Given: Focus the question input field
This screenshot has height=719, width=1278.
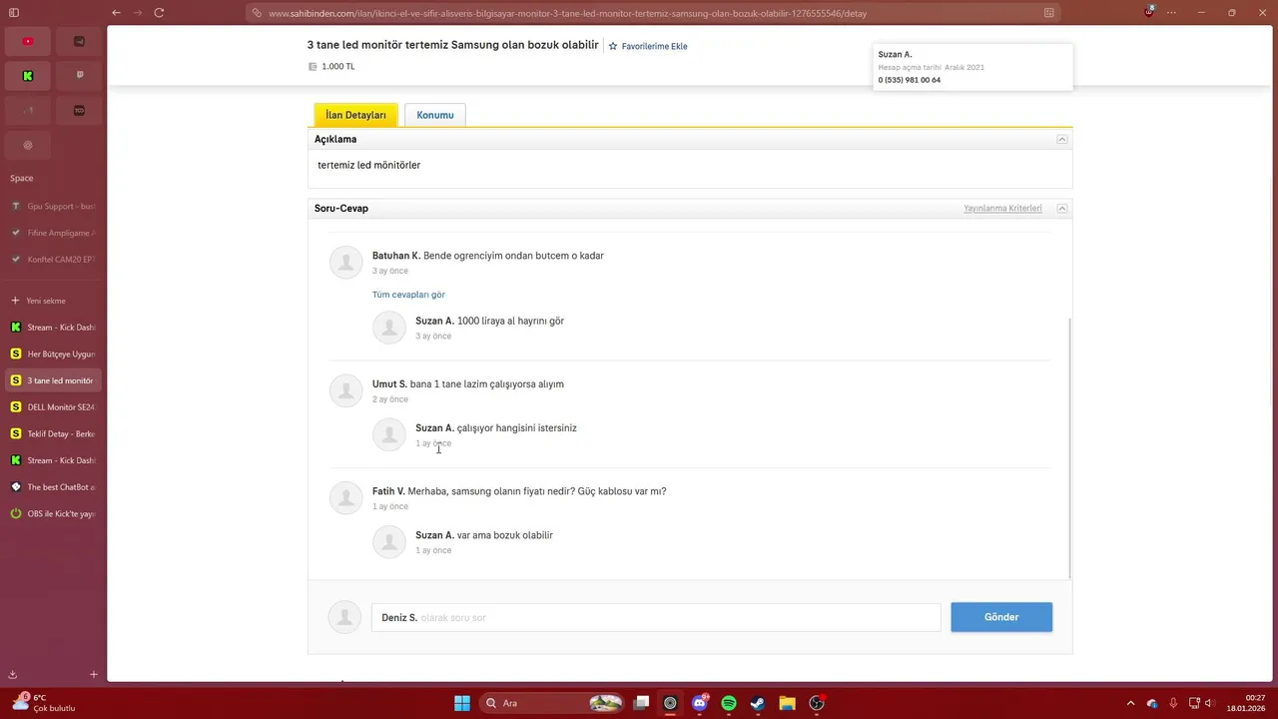Looking at the screenshot, I should [656, 618].
